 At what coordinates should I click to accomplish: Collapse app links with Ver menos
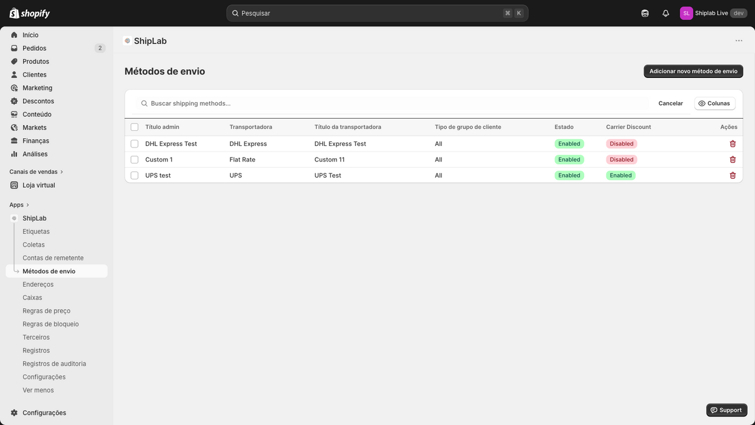pyautogui.click(x=38, y=390)
